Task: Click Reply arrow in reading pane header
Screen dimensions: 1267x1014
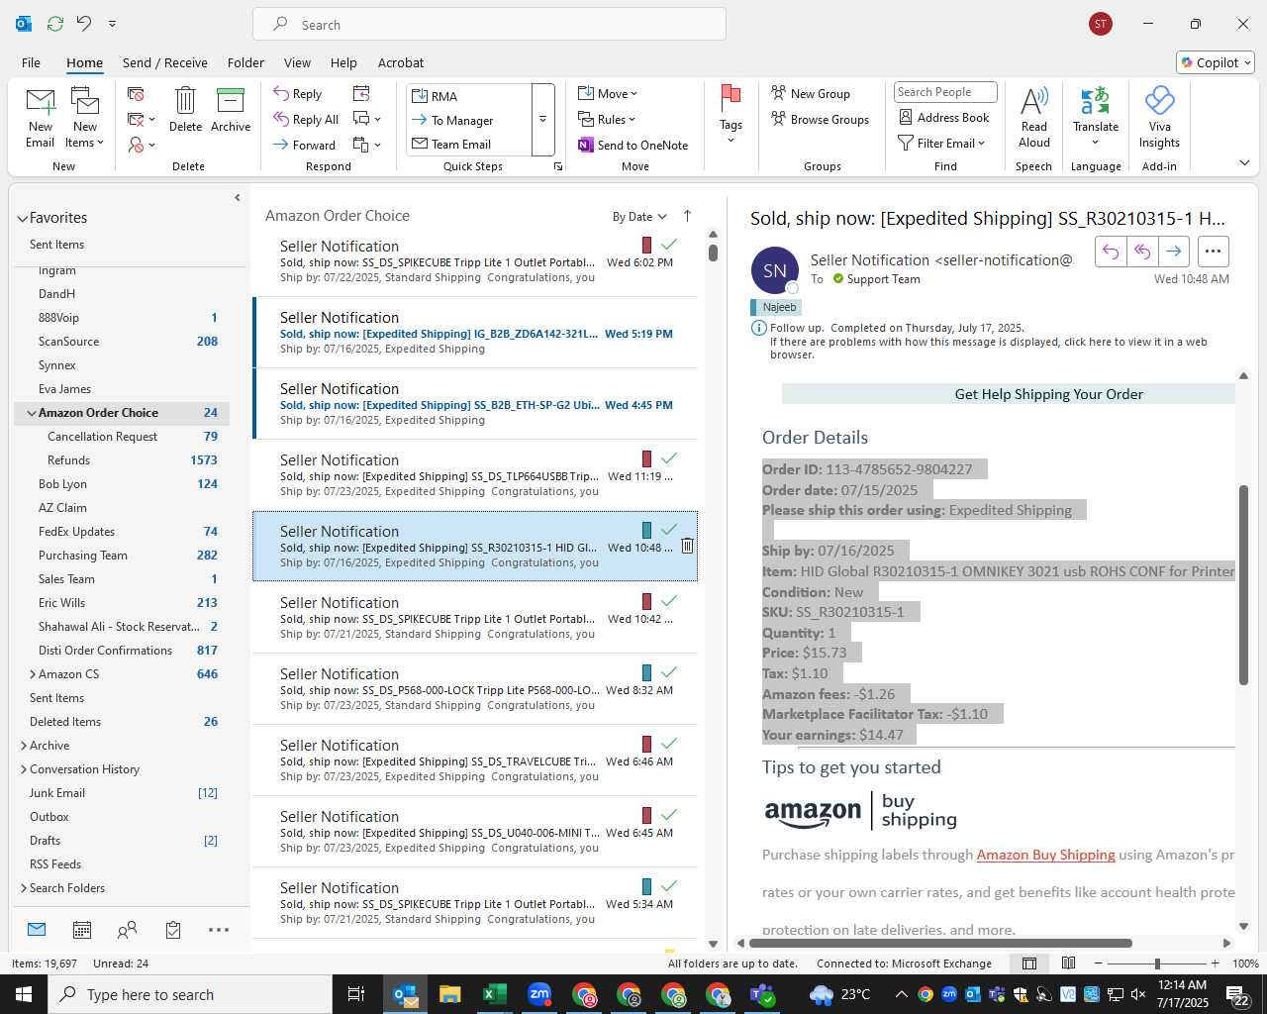Action: [x=1111, y=252]
